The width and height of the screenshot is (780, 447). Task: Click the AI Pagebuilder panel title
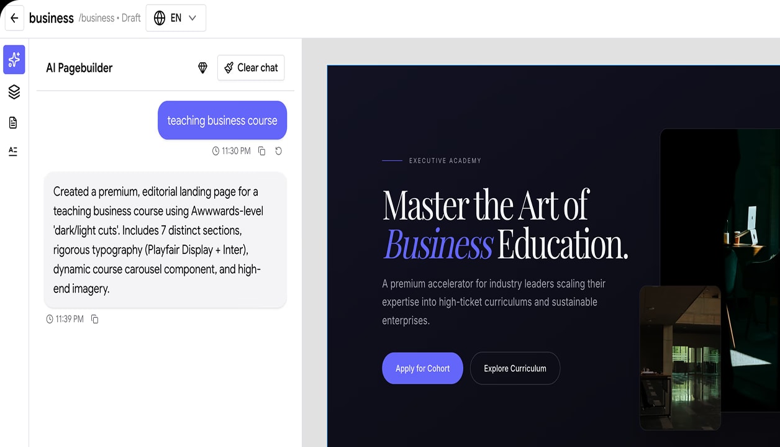(79, 68)
